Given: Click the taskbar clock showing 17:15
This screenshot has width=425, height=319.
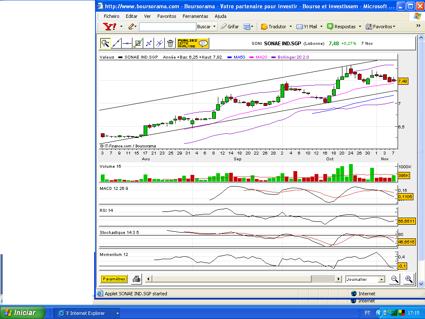Looking at the screenshot, I should (x=414, y=313).
